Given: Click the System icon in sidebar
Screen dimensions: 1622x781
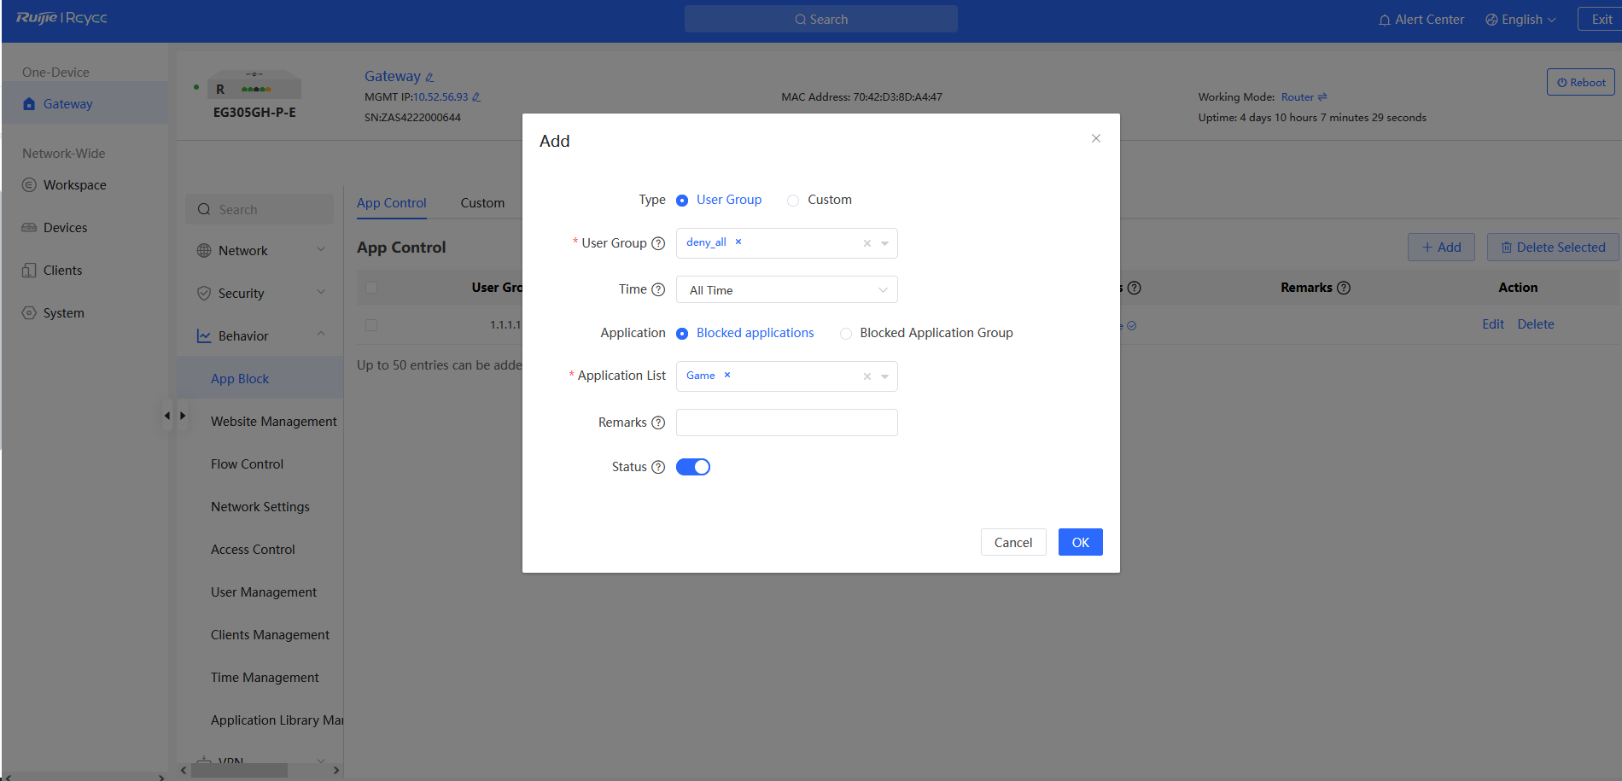Looking at the screenshot, I should point(29,313).
